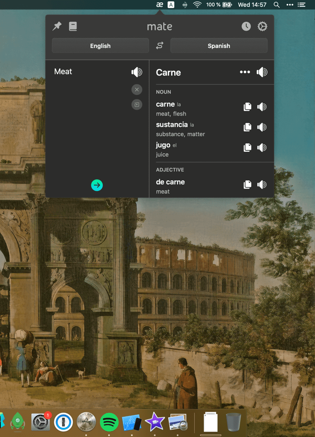Image resolution: width=315 pixels, height=437 pixels.
Task: Play pronunciation of source word Meat
Action: point(137,72)
